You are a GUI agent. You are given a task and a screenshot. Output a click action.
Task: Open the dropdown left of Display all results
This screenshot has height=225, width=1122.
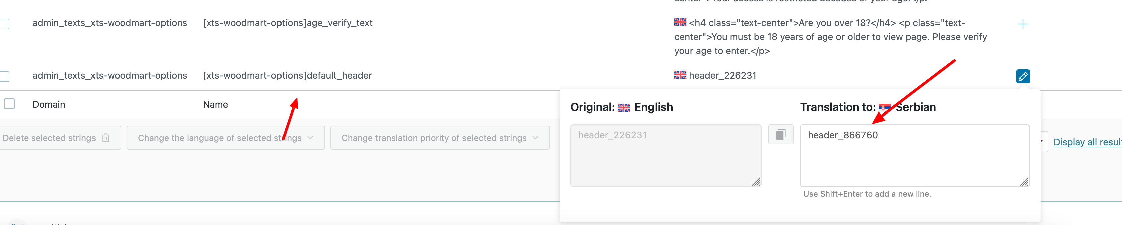(1043, 142)
